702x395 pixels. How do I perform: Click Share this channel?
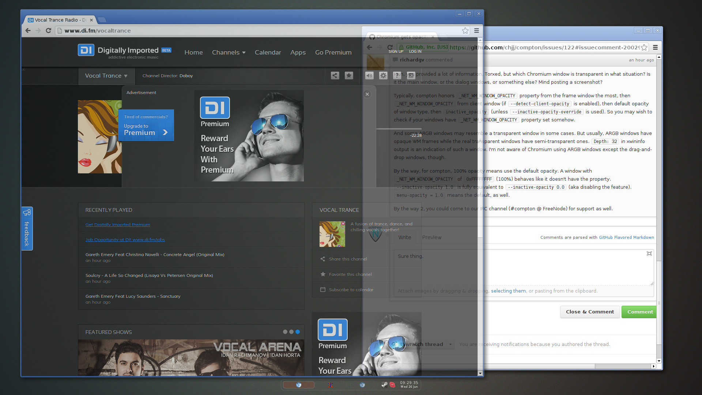(348, 259)
